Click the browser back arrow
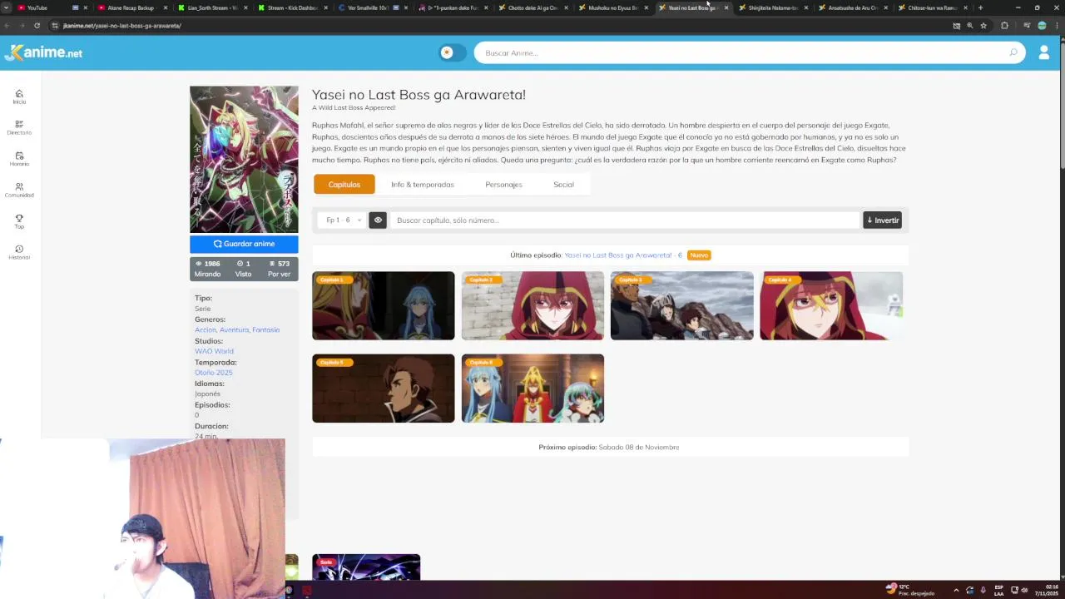The width and height of the screenshot is (1065, 599). tap(7, 26)
